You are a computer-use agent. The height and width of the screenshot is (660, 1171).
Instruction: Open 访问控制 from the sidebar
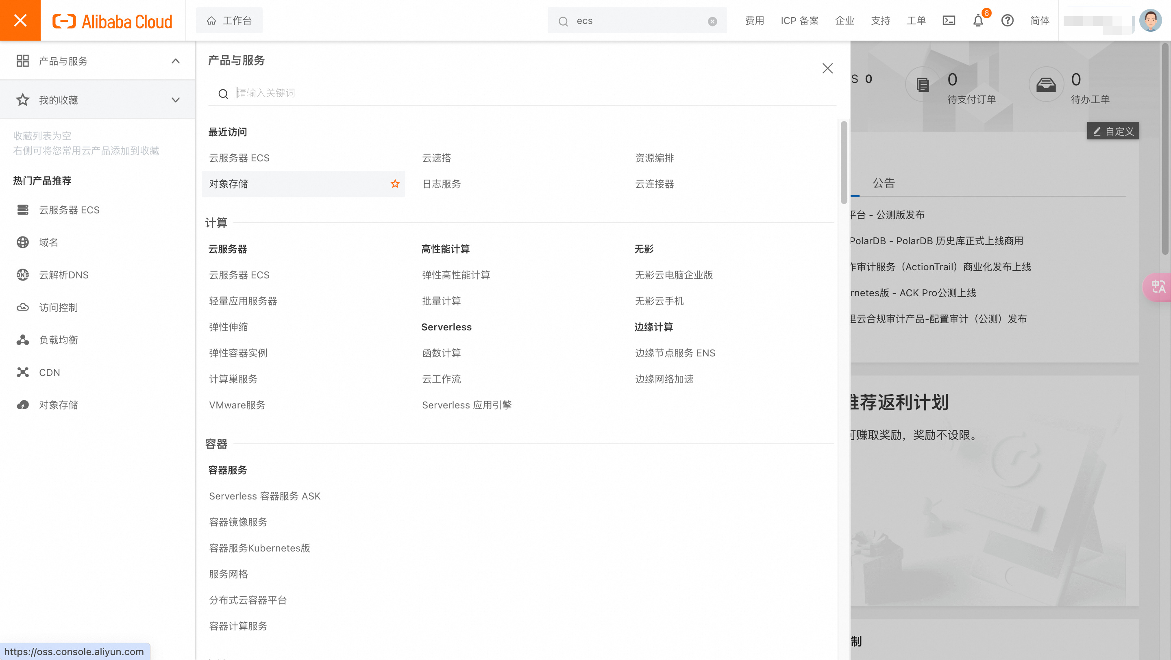click(58, 308)
